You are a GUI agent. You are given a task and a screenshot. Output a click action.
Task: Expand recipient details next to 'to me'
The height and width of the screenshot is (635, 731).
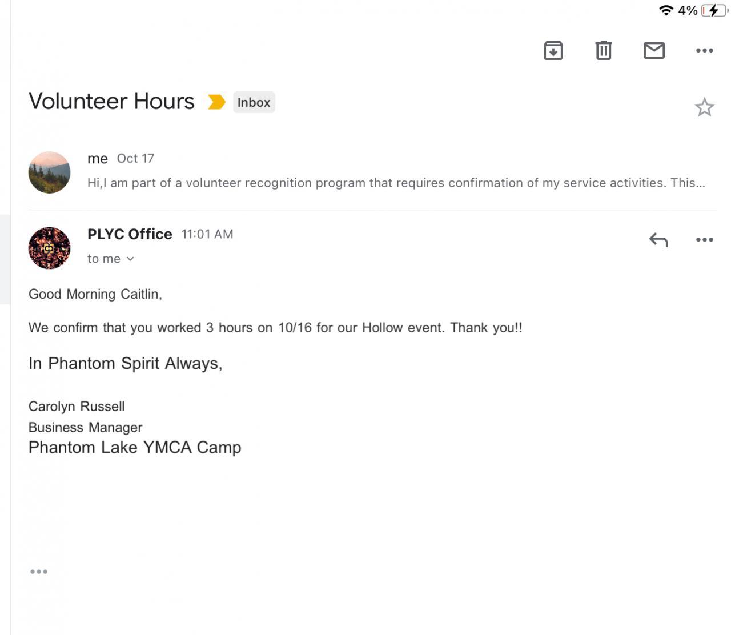[x=130, y=259]
